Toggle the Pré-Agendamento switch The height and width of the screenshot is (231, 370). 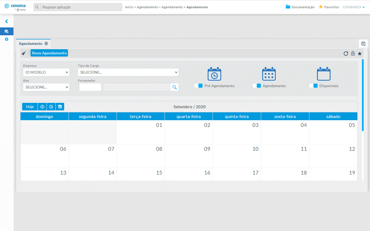pos(198,86)
